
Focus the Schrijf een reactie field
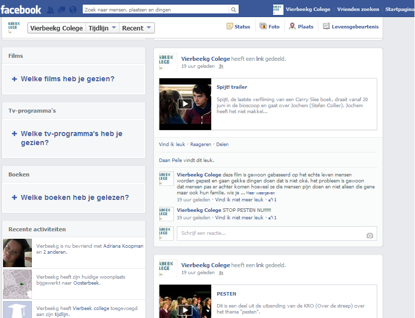coord(277,233)
